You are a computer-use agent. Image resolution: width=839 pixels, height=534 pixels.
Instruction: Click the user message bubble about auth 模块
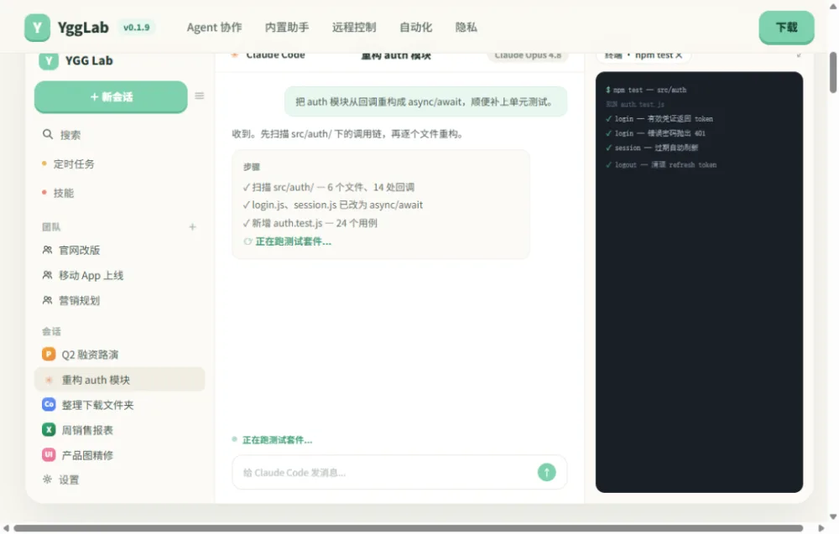tap(425, 101)
